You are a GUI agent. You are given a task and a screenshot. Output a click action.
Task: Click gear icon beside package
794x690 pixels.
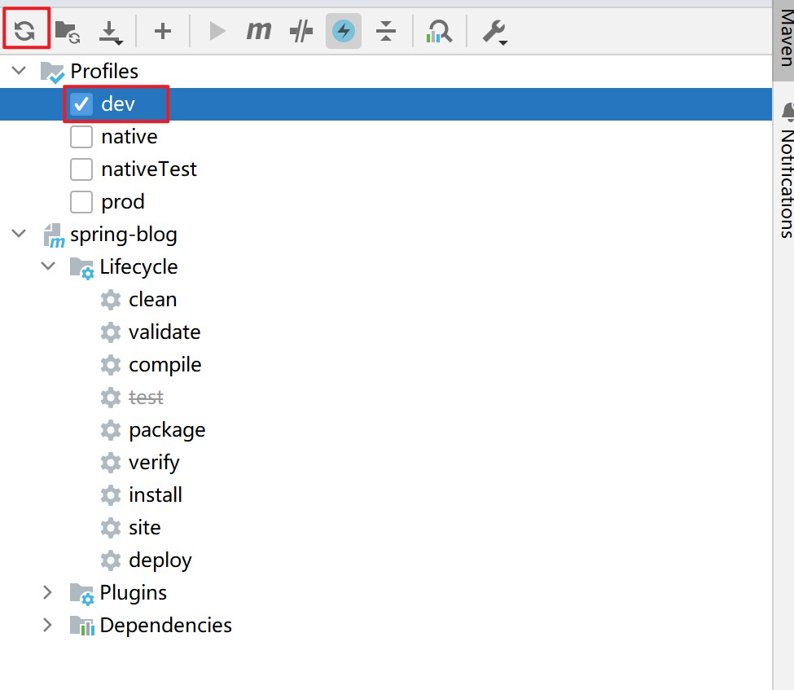(x=111, y=430)
